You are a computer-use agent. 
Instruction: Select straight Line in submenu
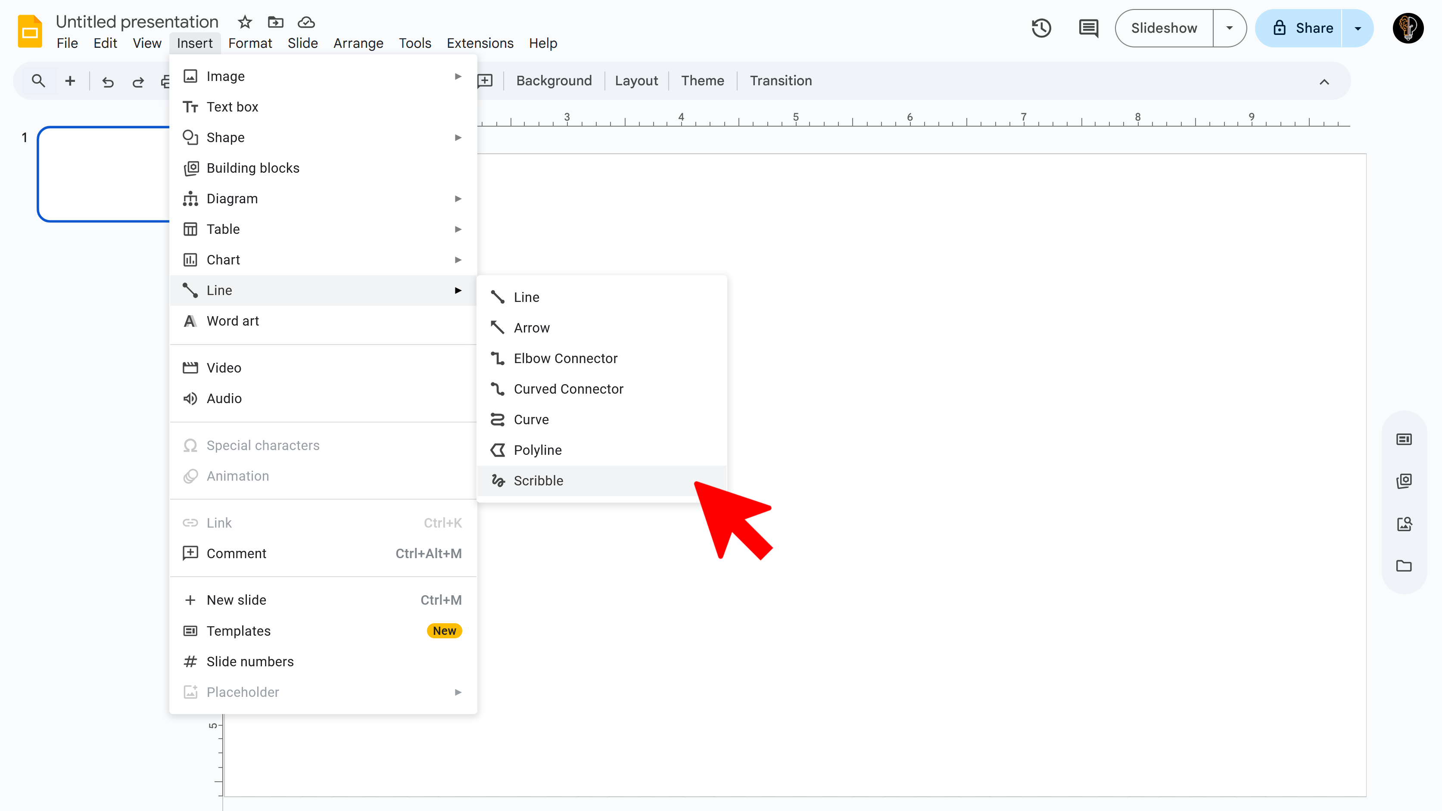602,297
